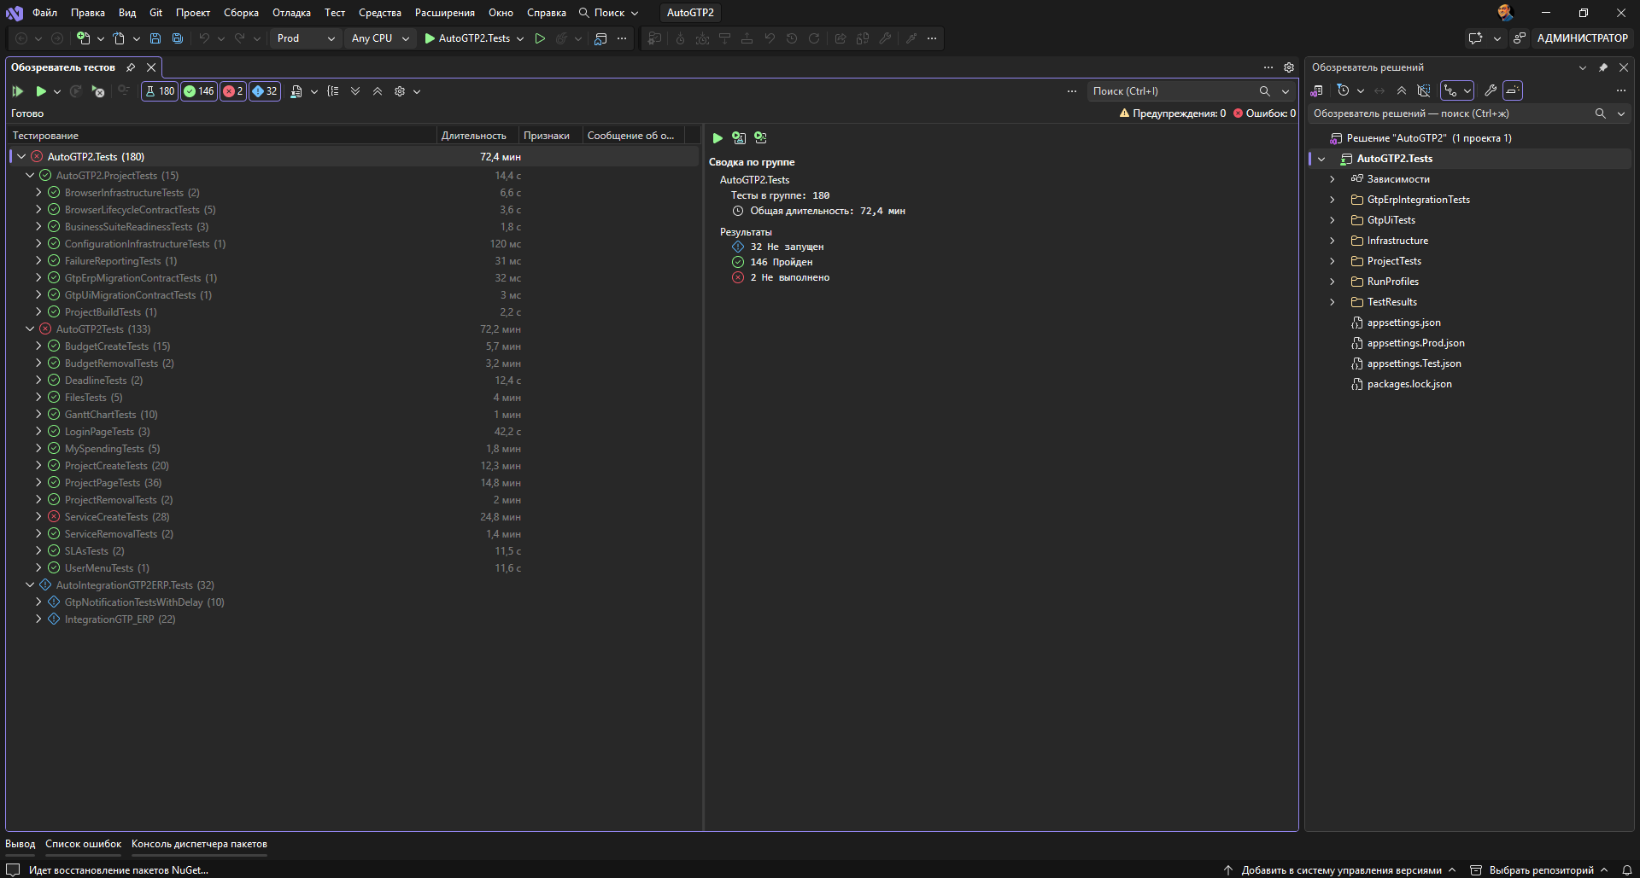This screenshot has width=1640, height=878.
Task: Click the green Run tests play icon
Action: point(41,91)
